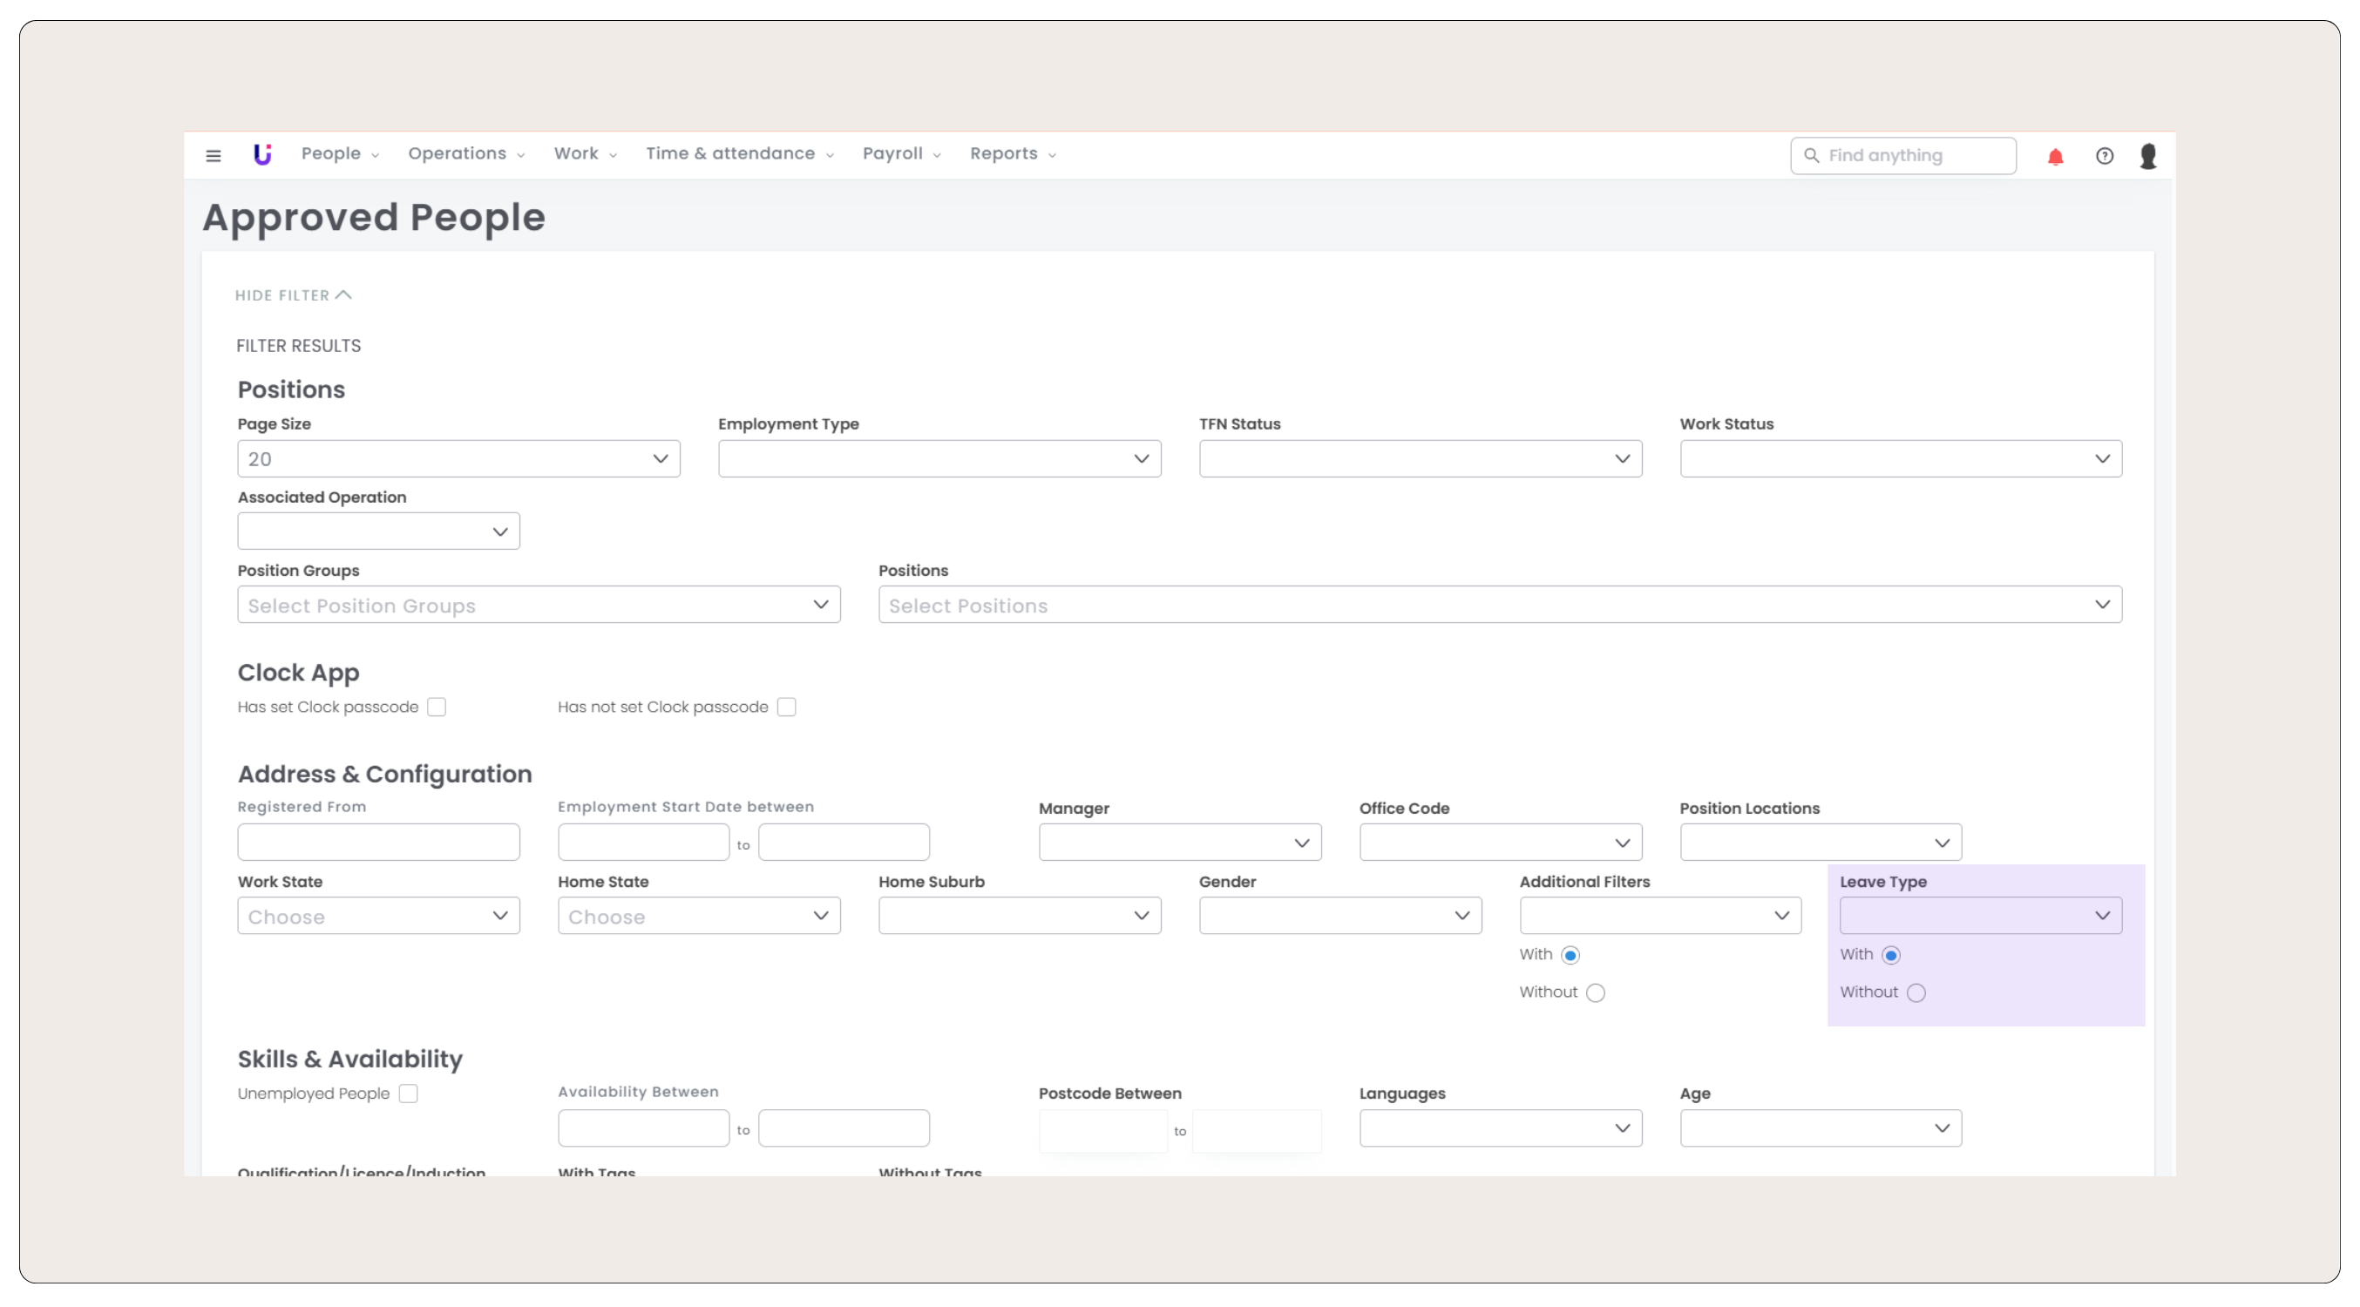The width and height of the screenshot is (2360, 1307).
Task: Open the Associated Operation dropdown
Action: [x=378, y=532]
